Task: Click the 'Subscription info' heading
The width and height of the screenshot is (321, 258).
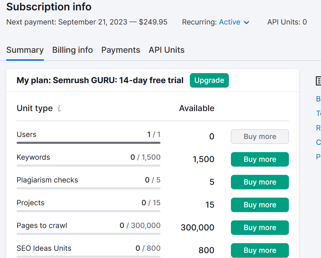Action: [x=49, y=7]
